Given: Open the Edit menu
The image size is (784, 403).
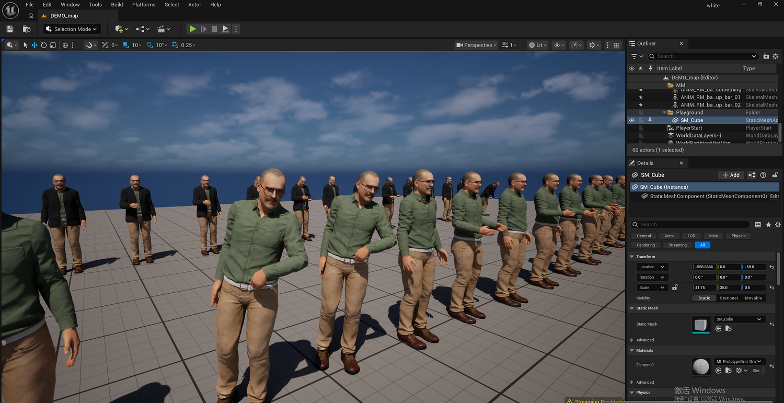Looking at the screenshot, I should point(47,5).
